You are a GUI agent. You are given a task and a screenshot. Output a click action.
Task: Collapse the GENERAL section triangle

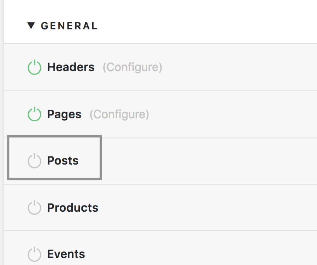click(31, 26)
